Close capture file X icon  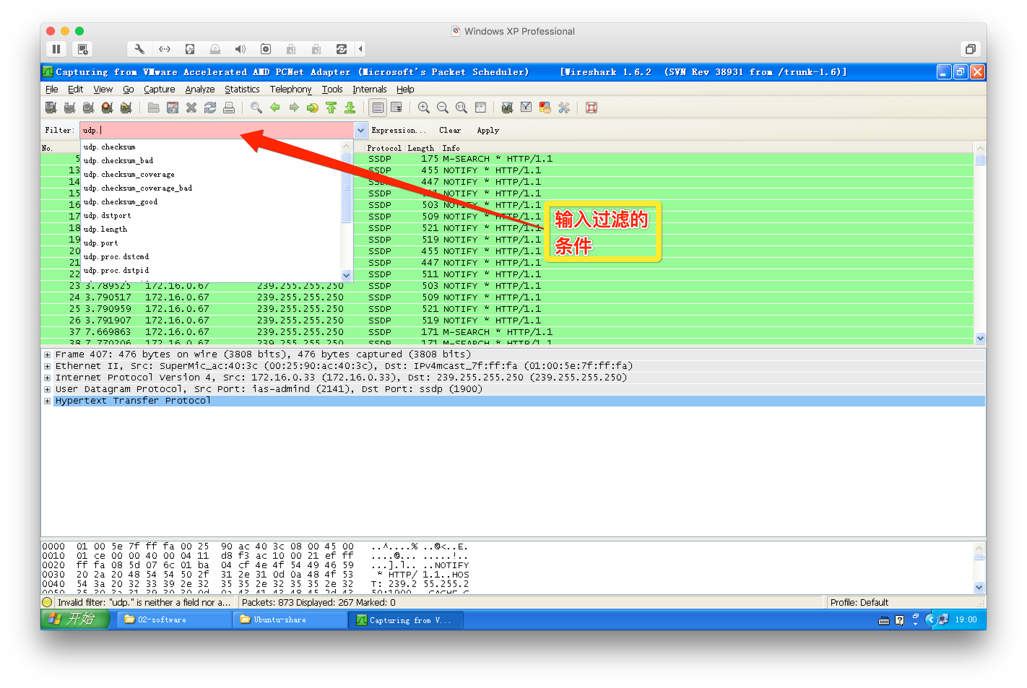(191, 108)
